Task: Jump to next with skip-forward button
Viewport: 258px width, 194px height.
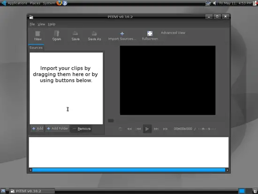Action: pyautogui.click(x=156, y=129)
